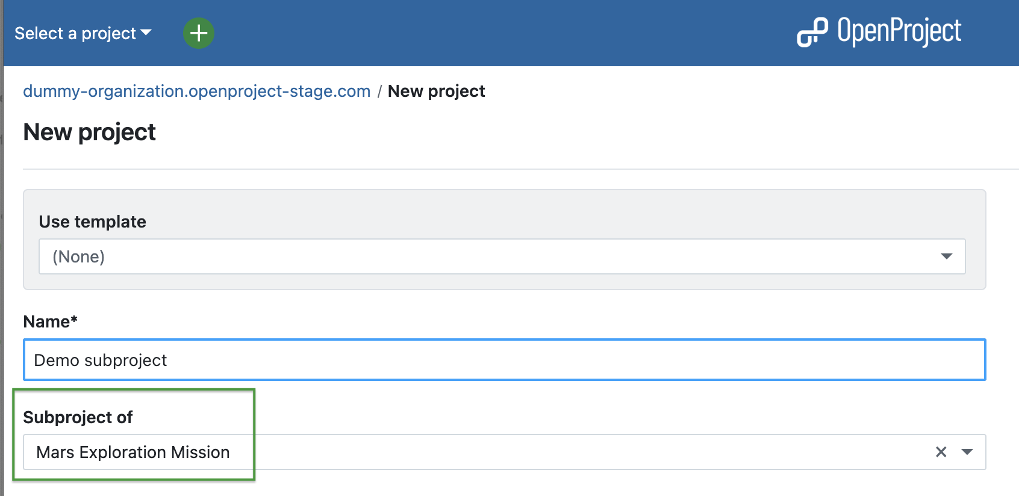This screenshot has width=1019, height=496.
Task: Open the Select a project menu
Action: [x=76, y=33]
